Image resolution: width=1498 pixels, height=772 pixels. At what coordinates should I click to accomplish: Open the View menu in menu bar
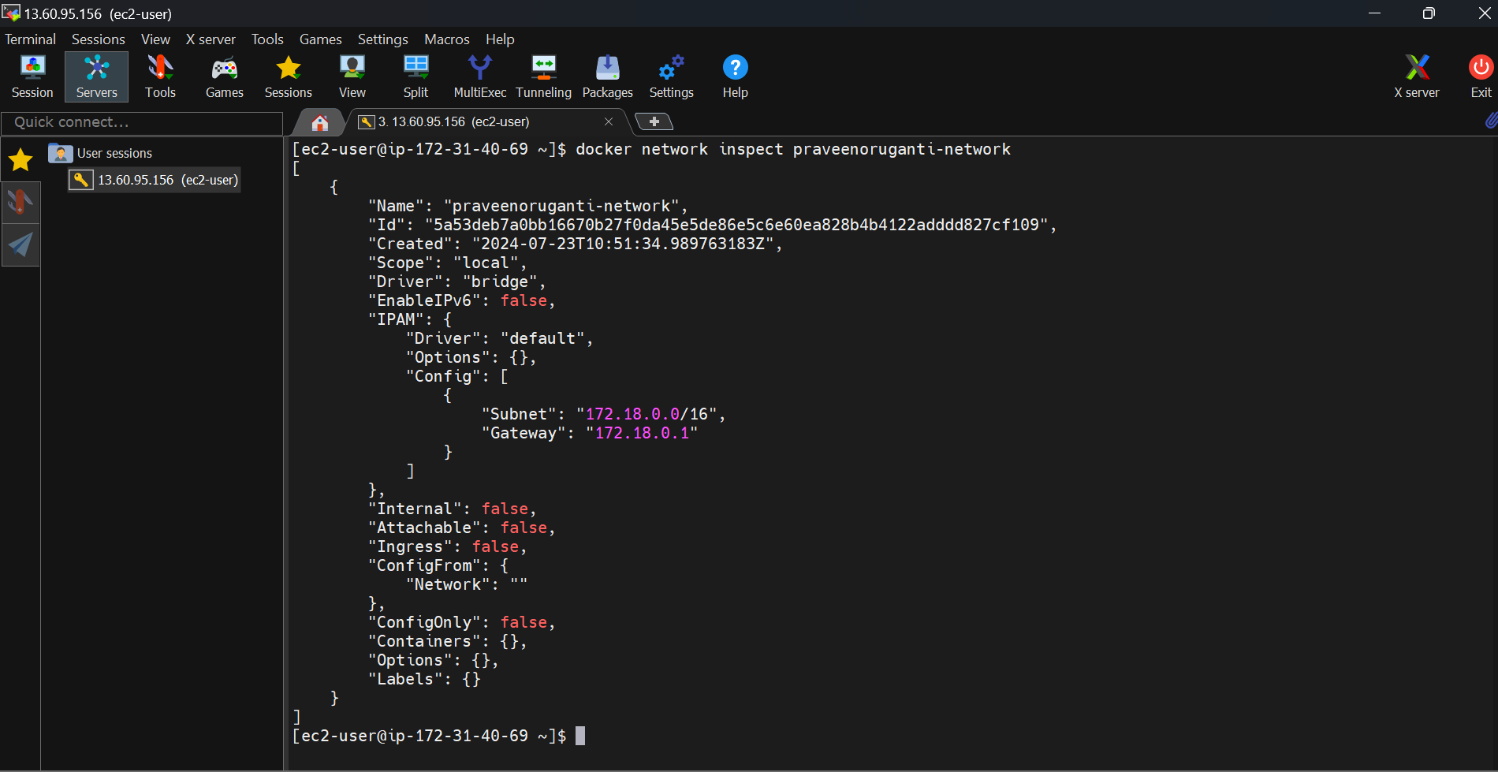tap(155, 39)
